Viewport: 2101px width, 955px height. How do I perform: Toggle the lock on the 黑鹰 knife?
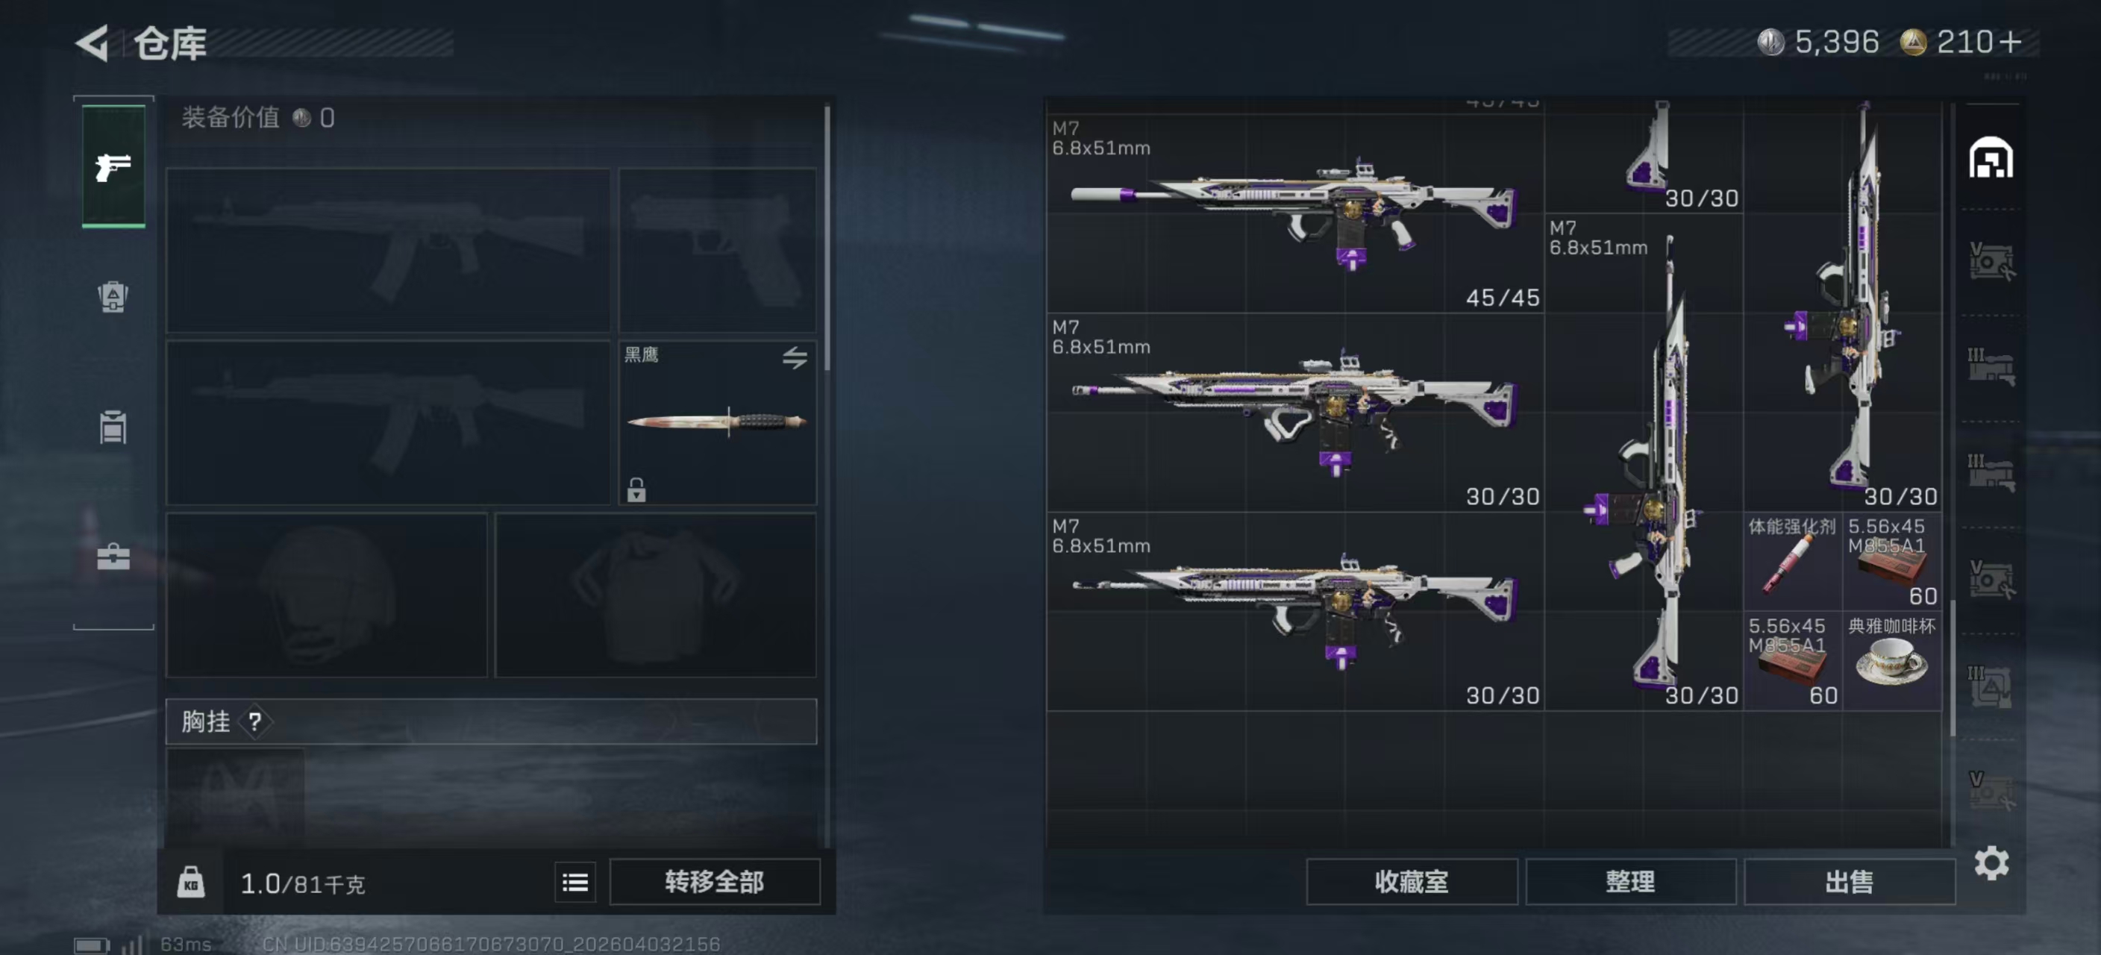[636, 489]
